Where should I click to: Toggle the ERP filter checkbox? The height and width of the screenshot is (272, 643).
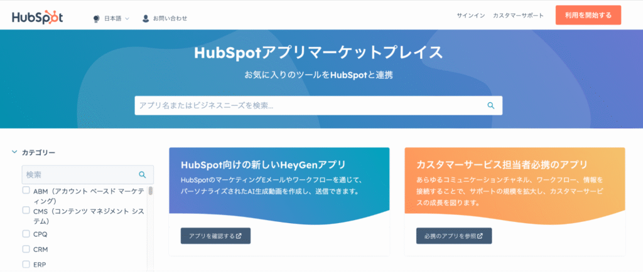[x=26, y=264]
